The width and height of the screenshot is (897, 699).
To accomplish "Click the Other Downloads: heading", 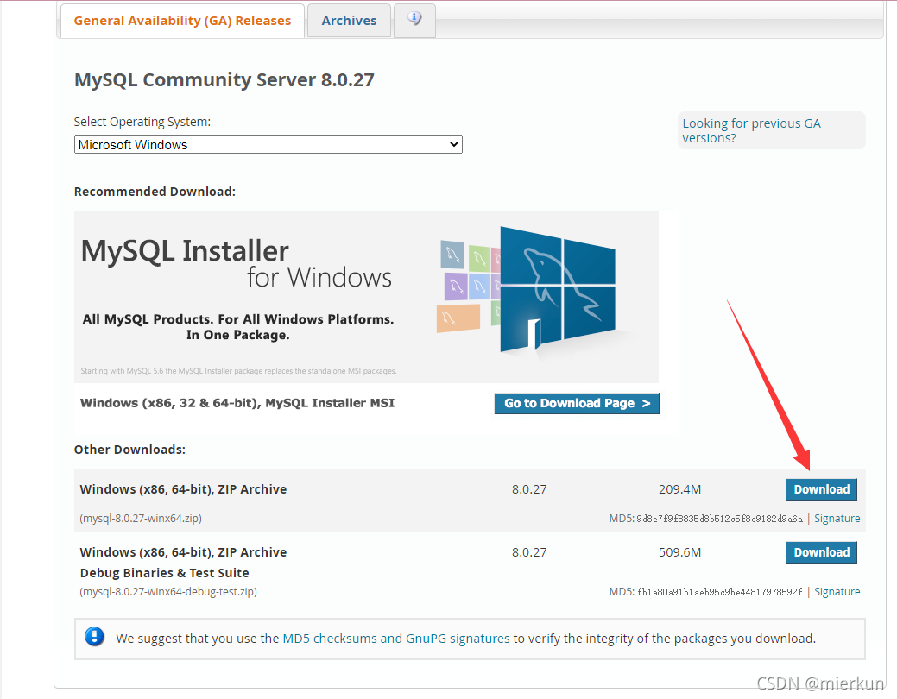I will coord(129,450).
